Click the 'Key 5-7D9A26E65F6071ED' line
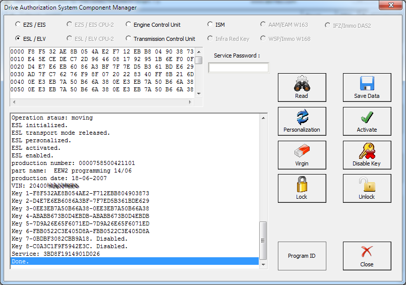This screenshot has width=406, height=285. pos(80,223)
